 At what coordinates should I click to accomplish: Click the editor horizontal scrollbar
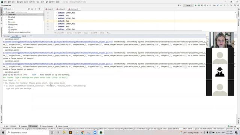tap(128, 31)
